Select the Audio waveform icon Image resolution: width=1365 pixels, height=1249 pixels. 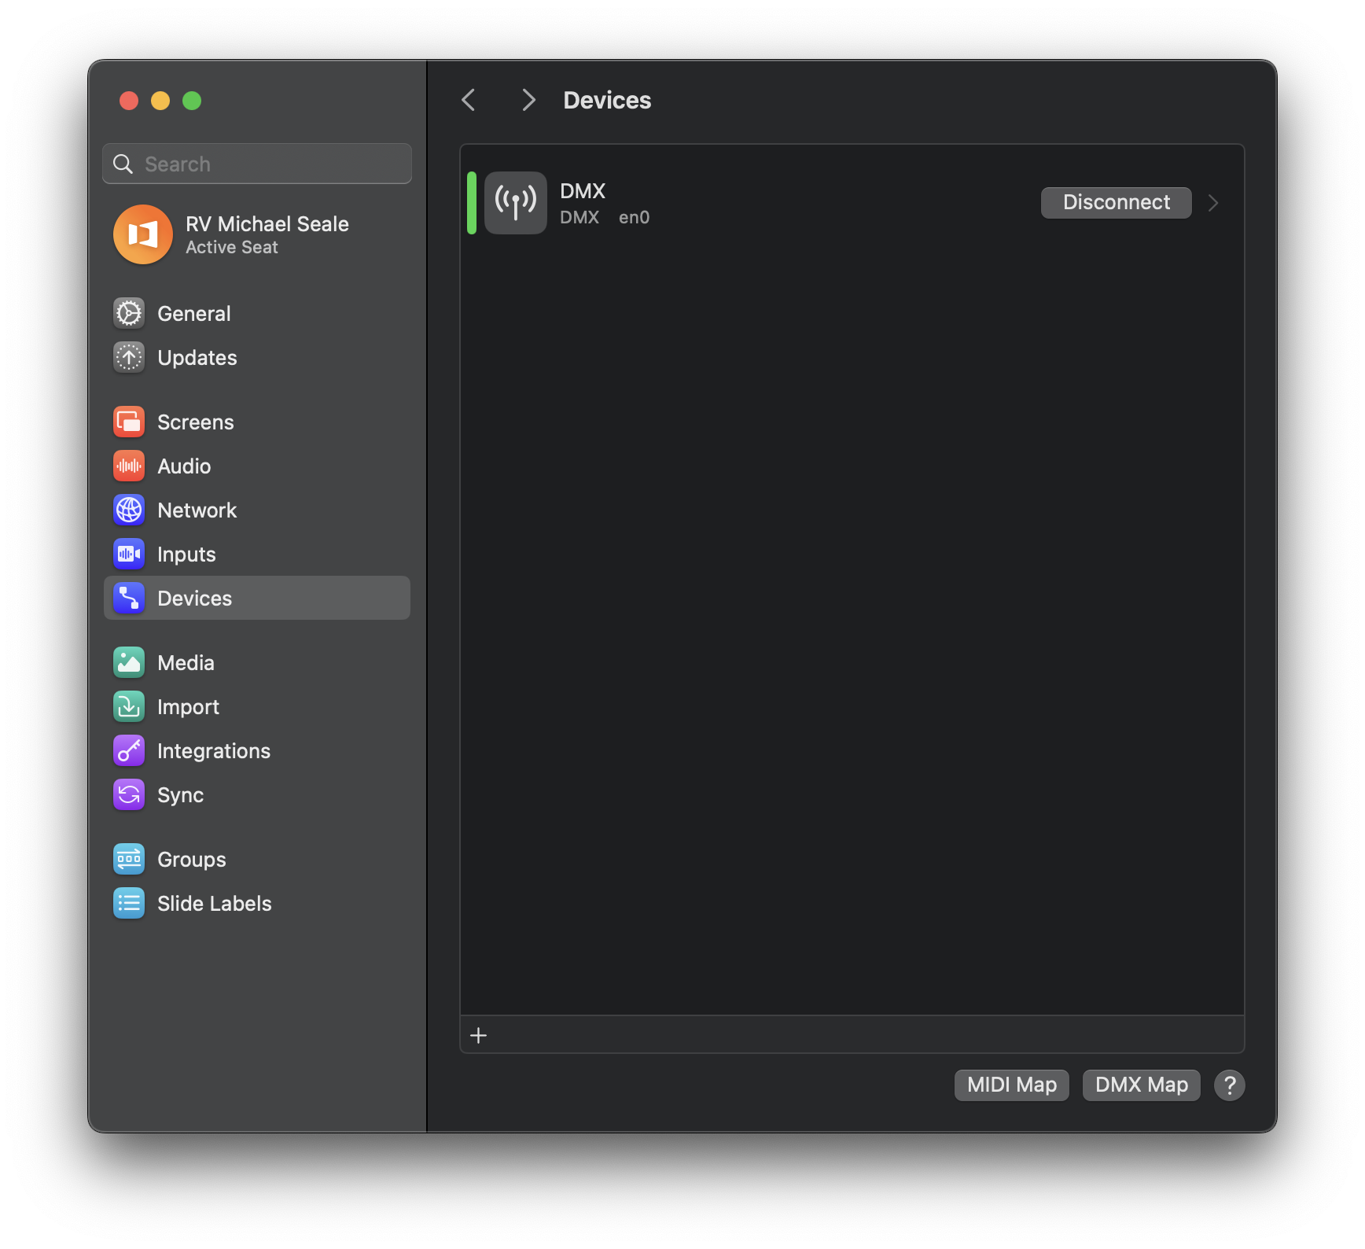pyautogui.click(x=129, y=466)
